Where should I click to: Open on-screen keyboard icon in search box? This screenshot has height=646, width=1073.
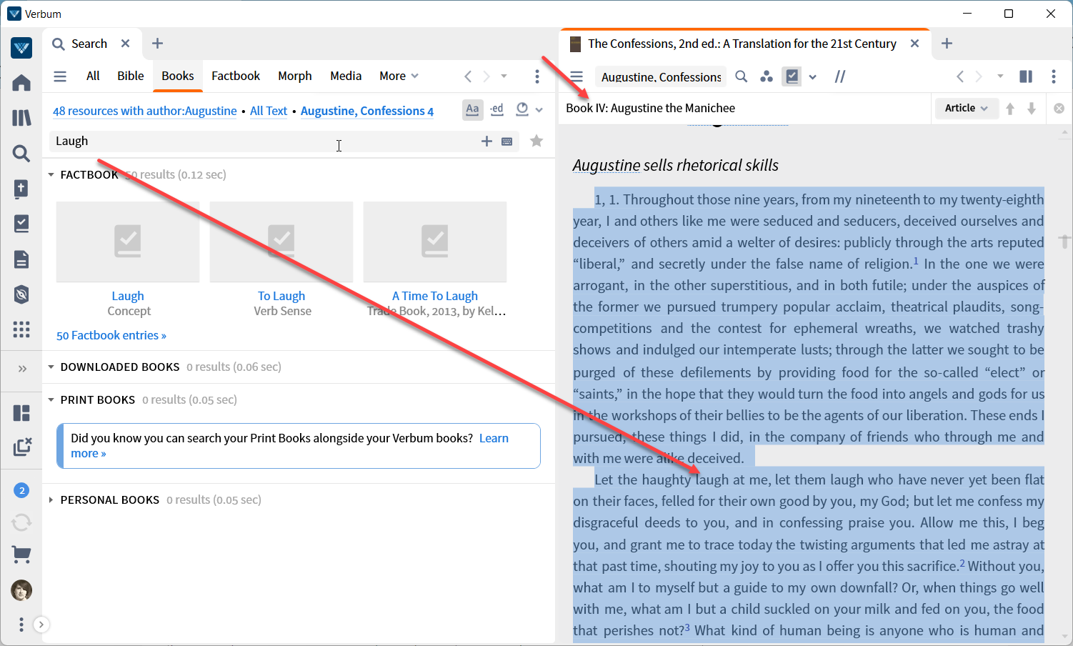coord(506,141)
